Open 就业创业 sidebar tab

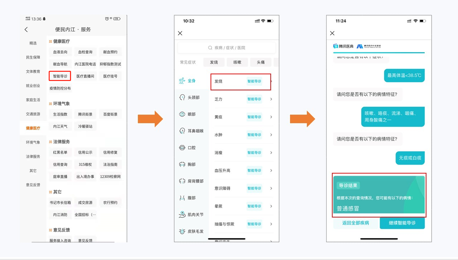pos(33,86)
